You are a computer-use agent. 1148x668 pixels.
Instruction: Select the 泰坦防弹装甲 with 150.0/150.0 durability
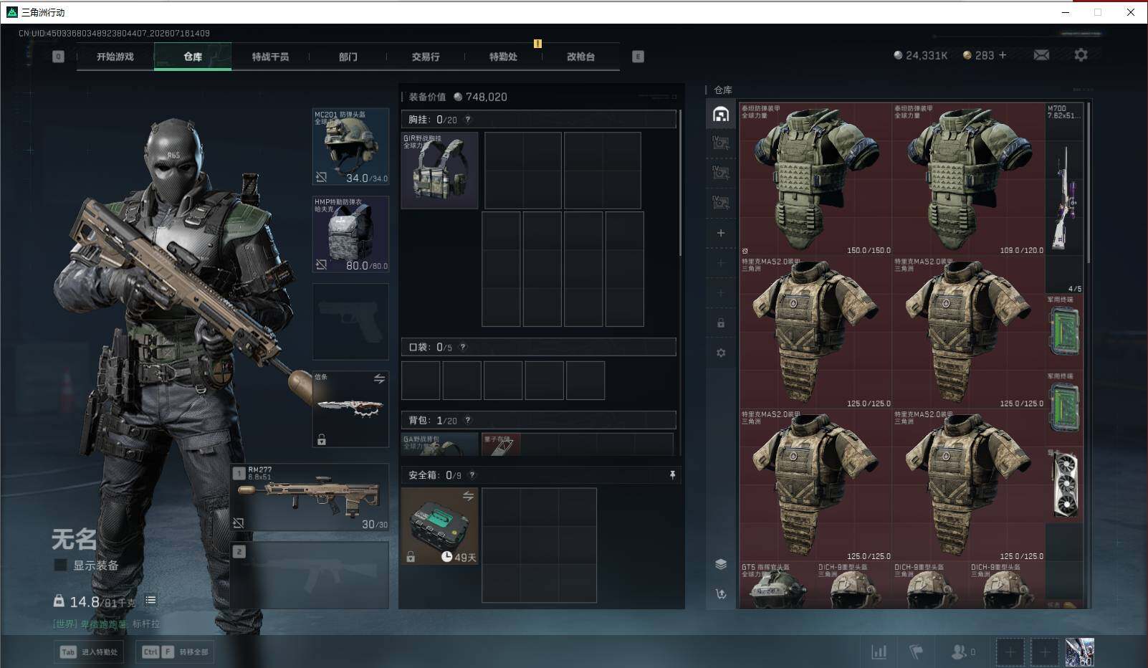tap(816, 179)
